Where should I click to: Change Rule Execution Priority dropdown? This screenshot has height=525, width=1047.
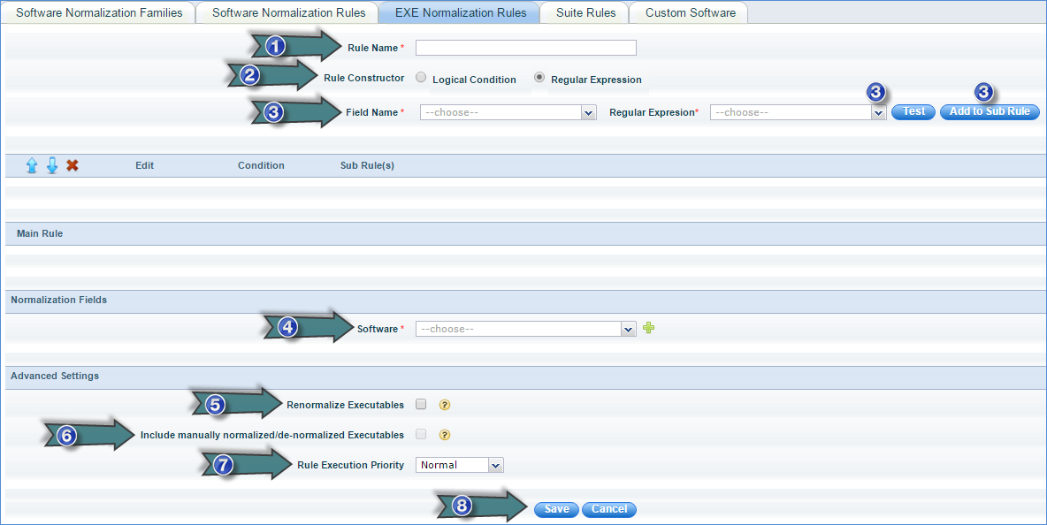[x=459, y=465]
